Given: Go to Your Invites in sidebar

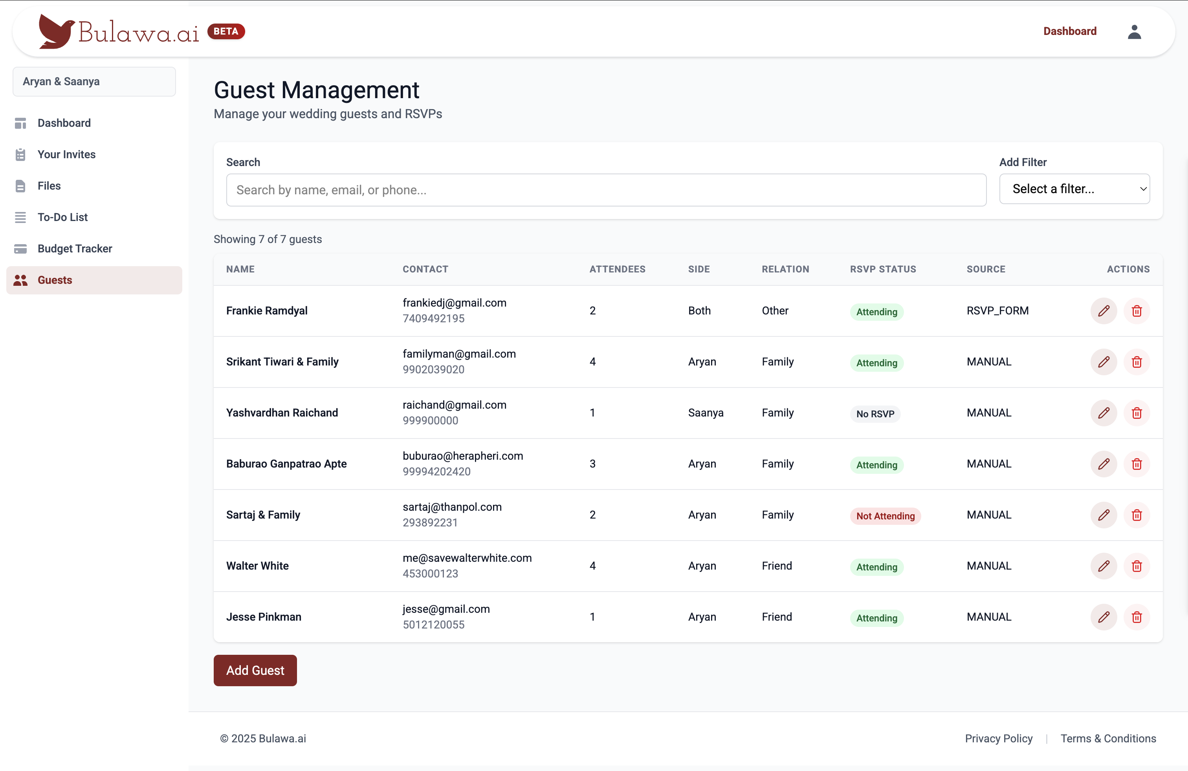Looking at the screenshot, I should pos(66,155).
